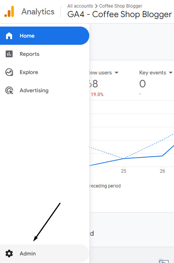Open the GA4 - Coffee Shop Blogger property selector
Viewport: 174px width, 263px height.
pyautogui.click(x=120, y=14)
